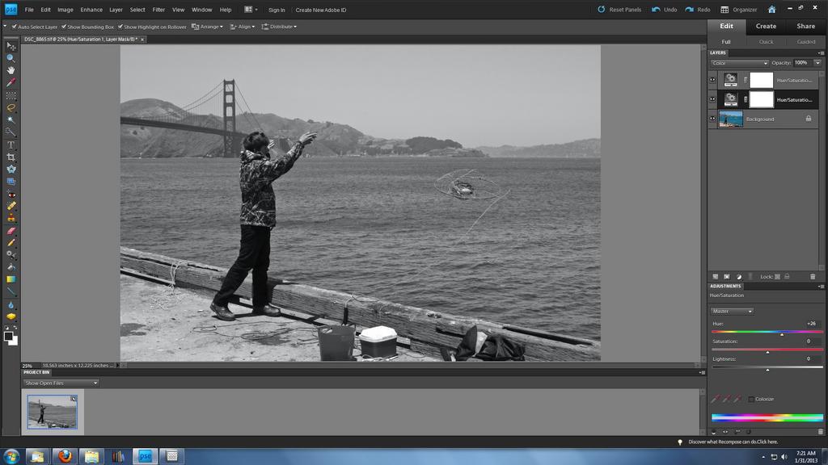Pick the Horizontal Type tool
The width and height of the screenshot is (828, 465).
11,145
